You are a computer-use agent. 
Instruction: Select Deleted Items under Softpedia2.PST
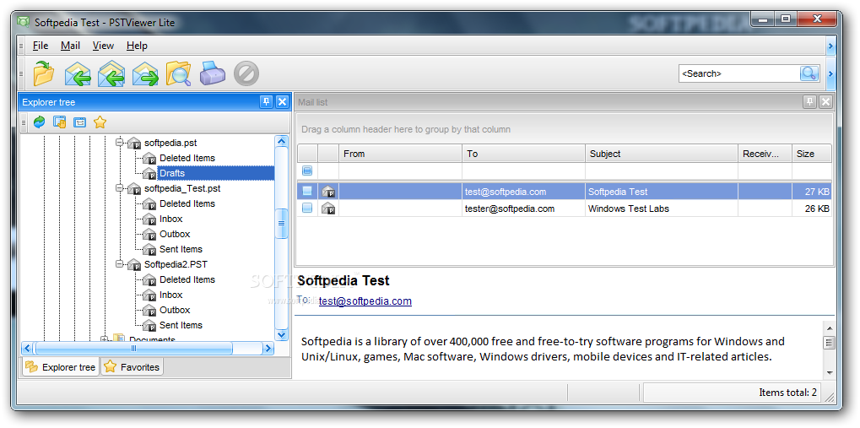pyautogui.click(x=187, y=280)
